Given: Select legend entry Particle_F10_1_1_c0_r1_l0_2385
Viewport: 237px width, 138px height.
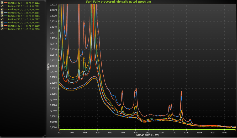Looking at the screenshot, I should (x=24, y=13).
